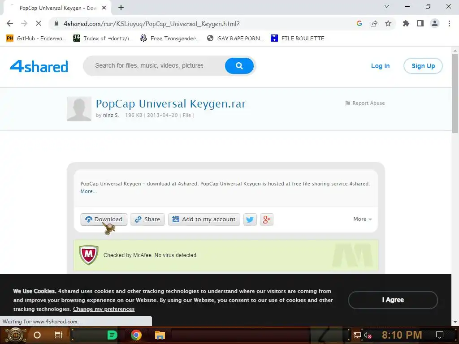The width and height of the screenshot is (459, 344).
Task: Click the page vertical scrollbar thumb
Action: coord(455,94)
